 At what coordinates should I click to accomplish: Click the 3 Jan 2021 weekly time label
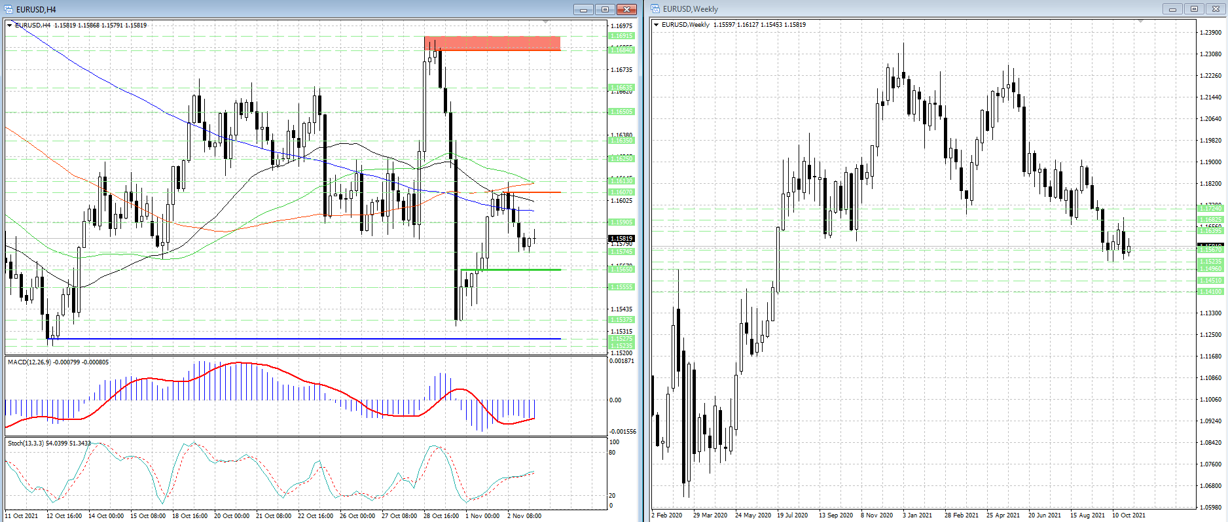[x=917, y=515]
